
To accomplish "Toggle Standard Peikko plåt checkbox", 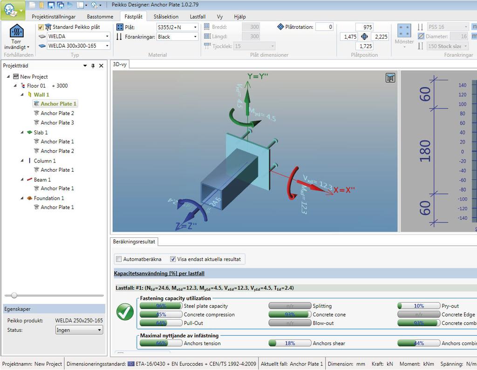I will click(x=41, y=27).
